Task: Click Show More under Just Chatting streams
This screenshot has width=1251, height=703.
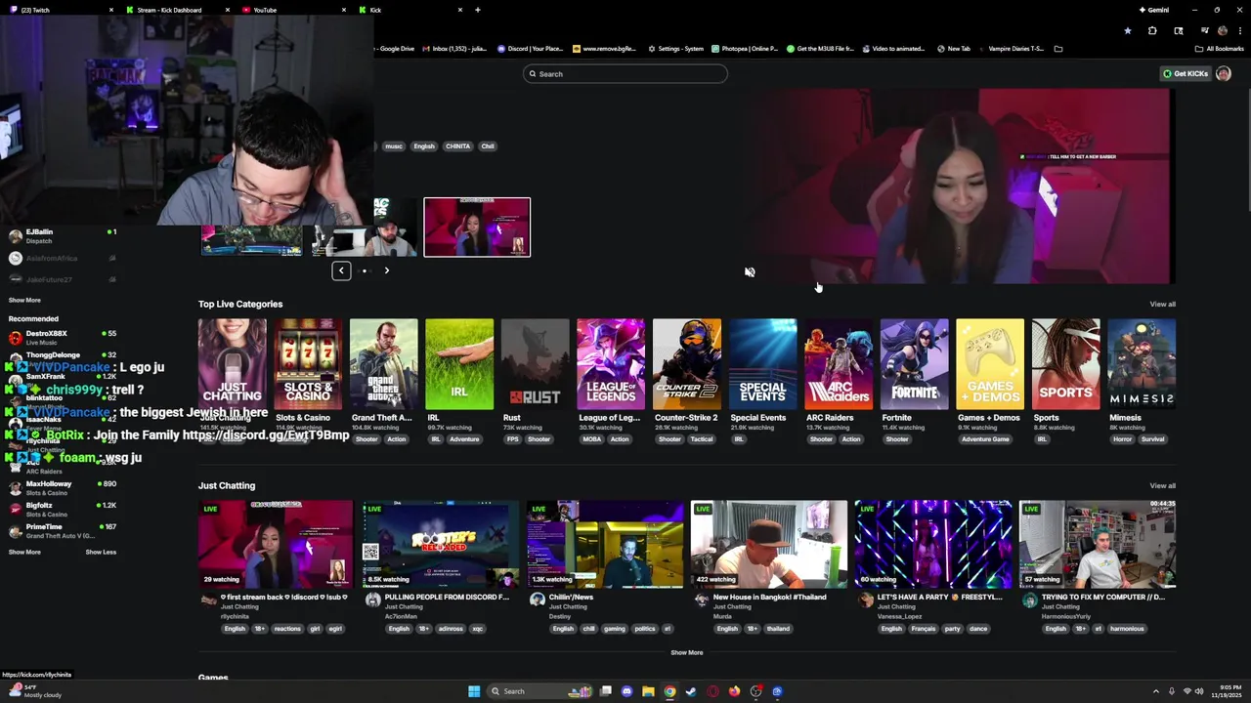Action: [686, 652]
